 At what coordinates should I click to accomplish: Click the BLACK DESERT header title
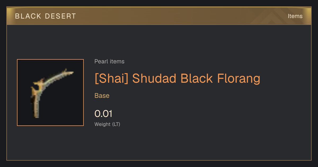pos(46,16)
